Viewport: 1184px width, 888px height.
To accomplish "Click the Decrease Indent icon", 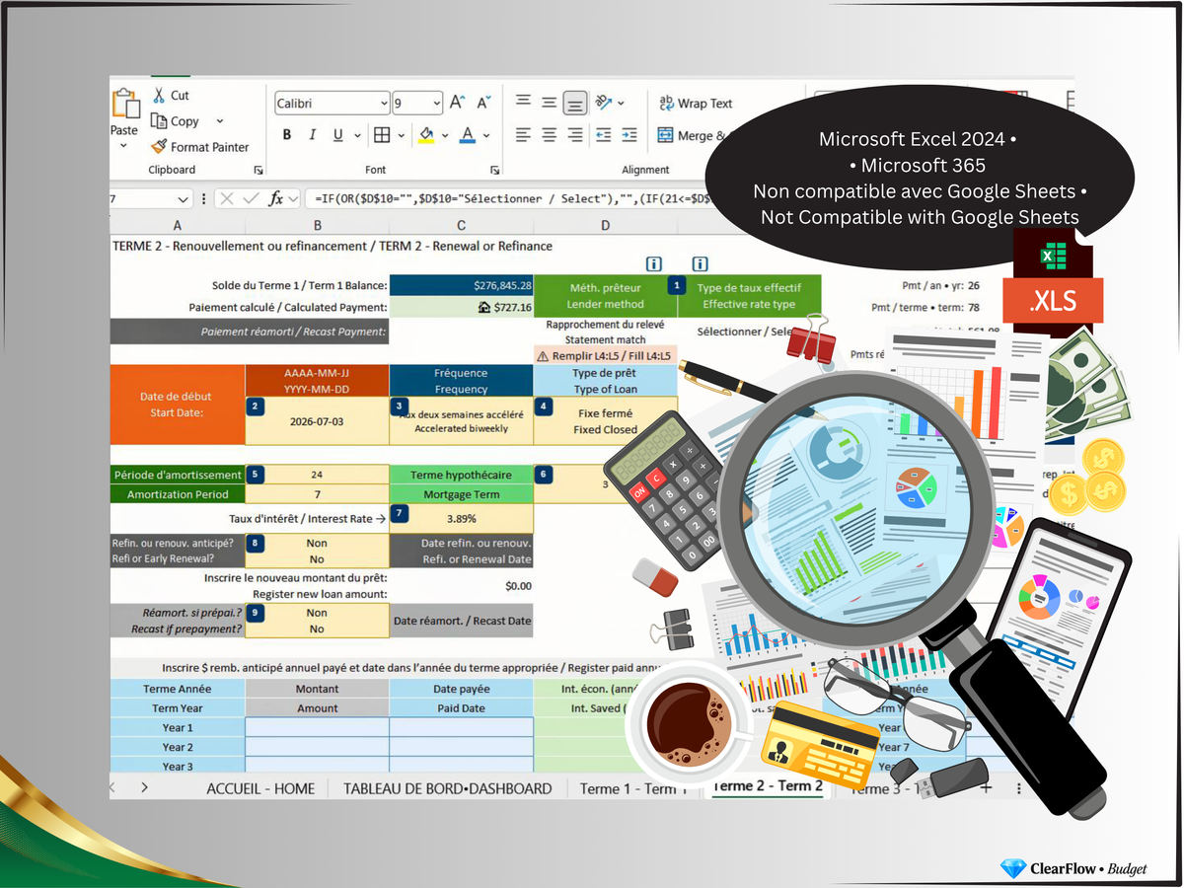I will (603, 135).
